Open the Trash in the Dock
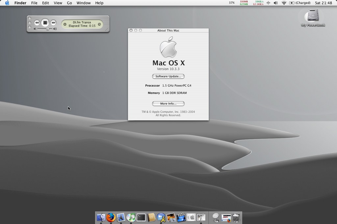 pos(236,217)
